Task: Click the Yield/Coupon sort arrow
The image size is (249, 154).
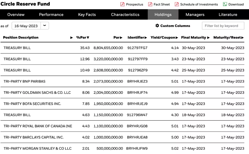Action: [x=177, y=38]
